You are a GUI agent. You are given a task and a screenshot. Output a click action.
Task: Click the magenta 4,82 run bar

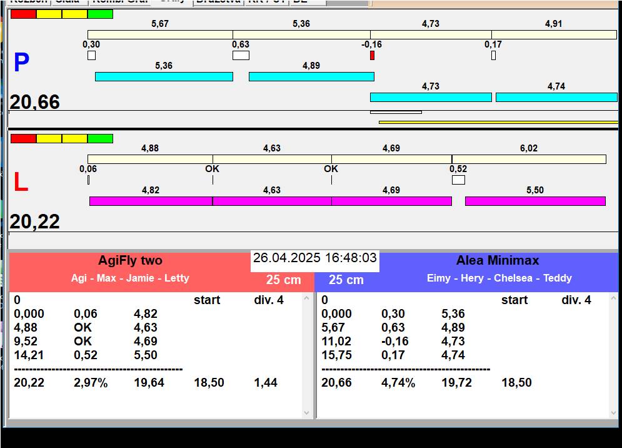click(x=151, y=201)
